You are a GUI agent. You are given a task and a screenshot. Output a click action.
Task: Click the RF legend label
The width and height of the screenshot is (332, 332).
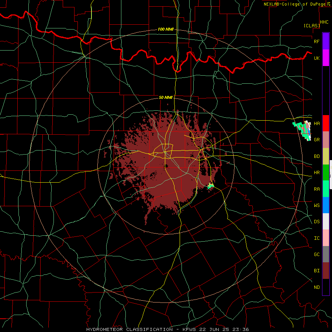click(317, 41)
